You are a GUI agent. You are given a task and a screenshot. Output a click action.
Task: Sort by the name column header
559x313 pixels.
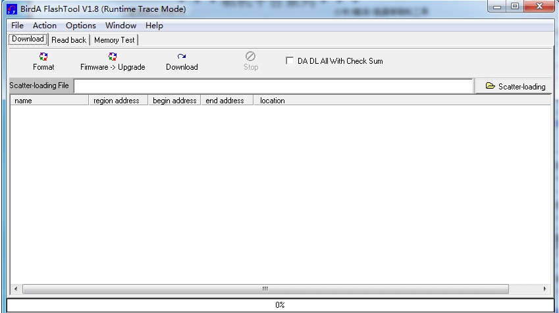coord(49,101)
